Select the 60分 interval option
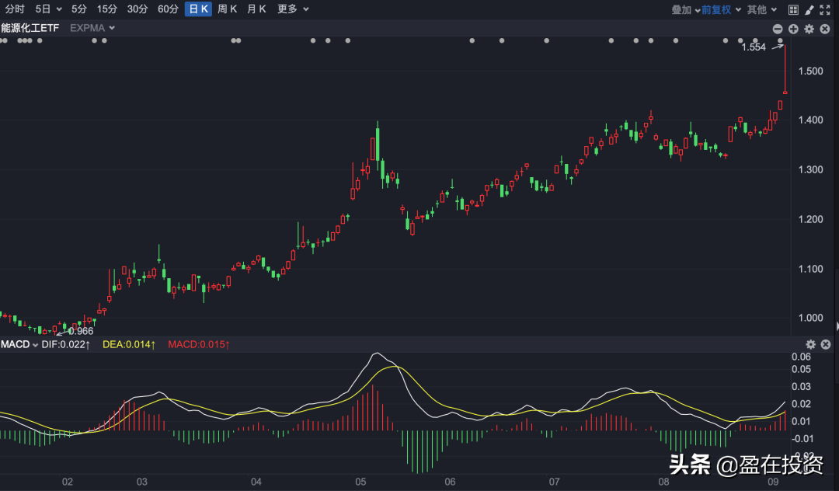839x491 pixels. pyautogui.click(x=168, y=9)
